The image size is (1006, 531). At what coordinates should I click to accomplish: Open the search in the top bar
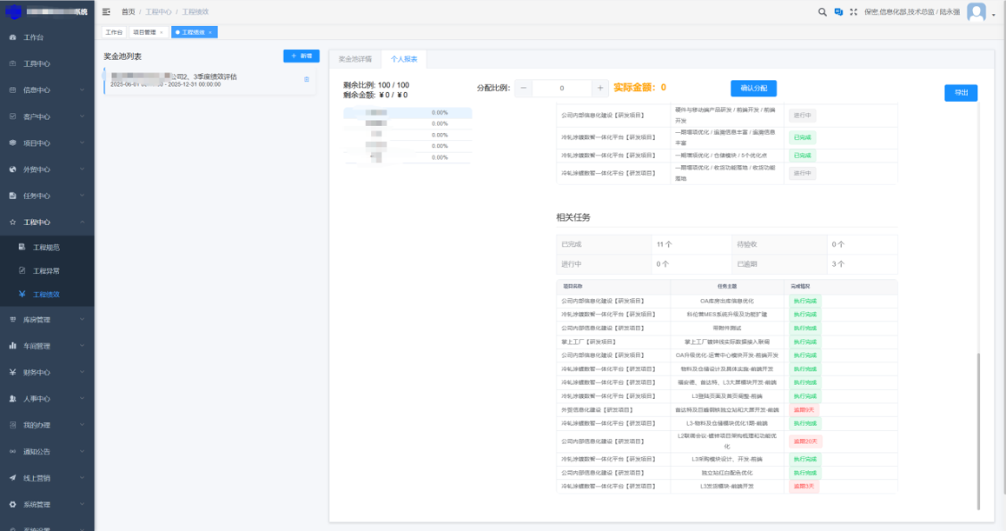pyautogui.click(x=822, y=12)
